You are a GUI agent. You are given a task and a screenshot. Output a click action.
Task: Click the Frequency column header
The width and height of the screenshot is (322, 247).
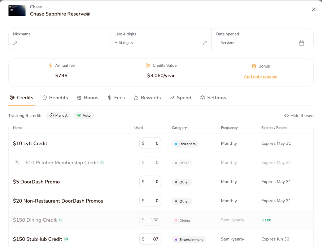click(x=229, y=127)
